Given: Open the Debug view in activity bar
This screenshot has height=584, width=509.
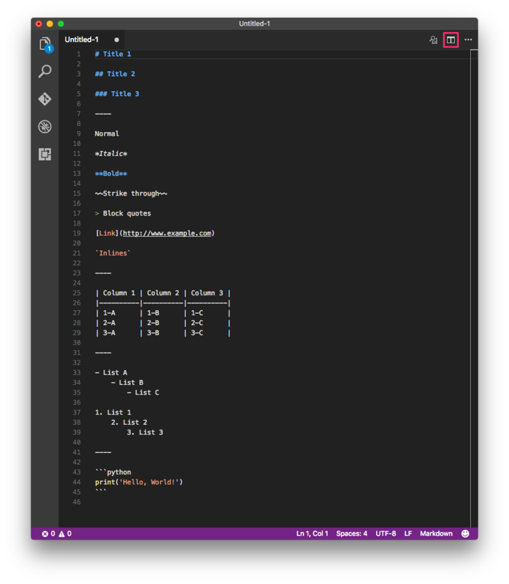Looking at the screenshot, I should pos(45,127).
